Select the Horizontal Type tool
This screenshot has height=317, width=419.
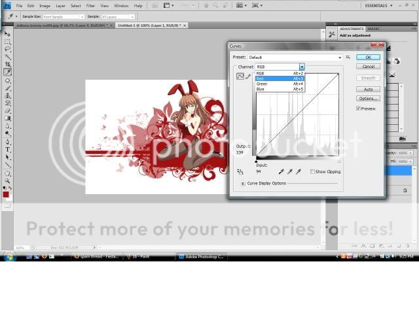point(7,150)
